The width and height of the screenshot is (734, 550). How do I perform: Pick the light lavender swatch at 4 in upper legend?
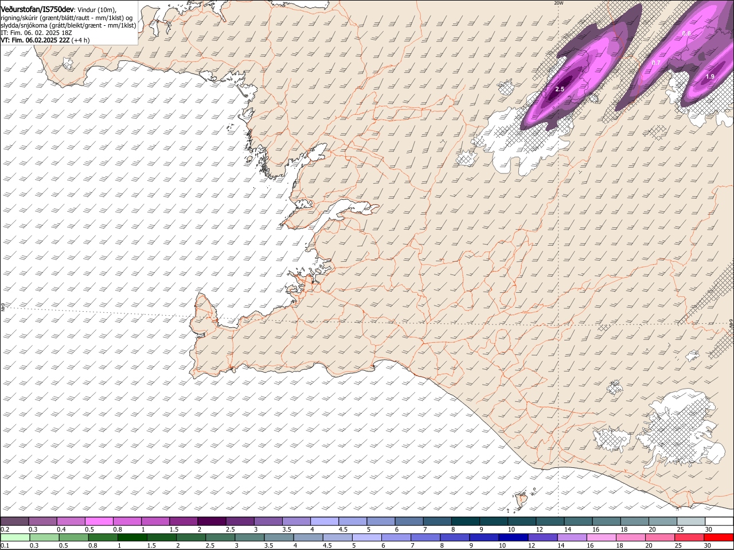[325, 521]
